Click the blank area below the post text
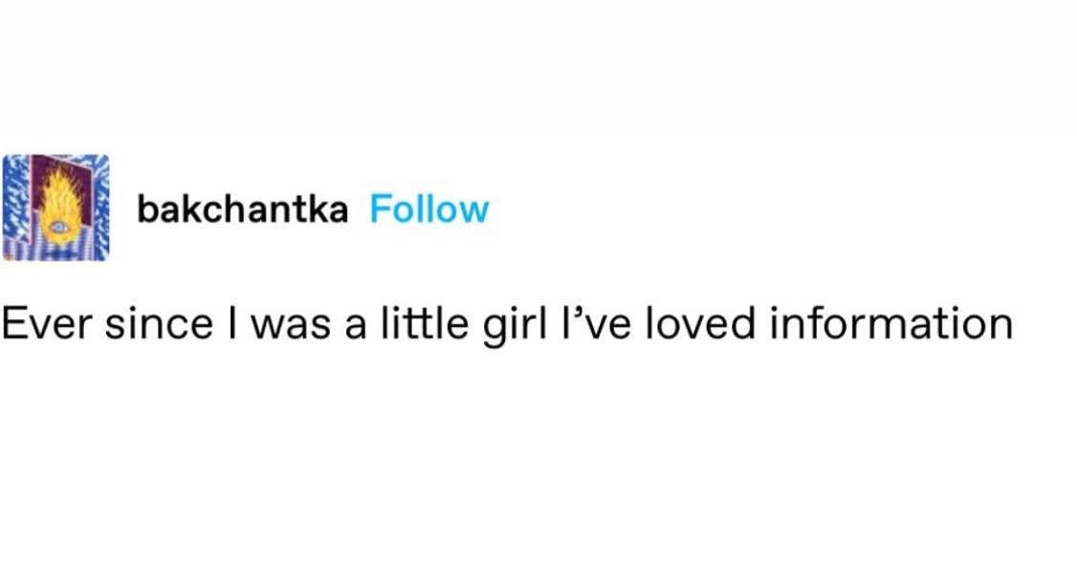 [x=538, y=453]
